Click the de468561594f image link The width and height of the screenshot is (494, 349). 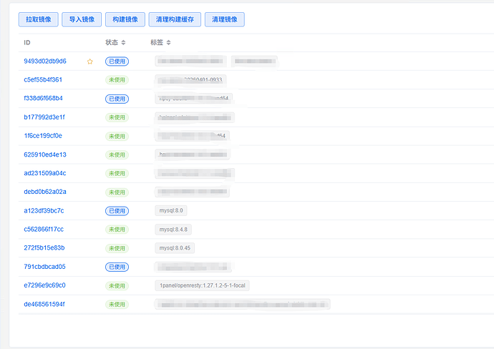(44, 304)
